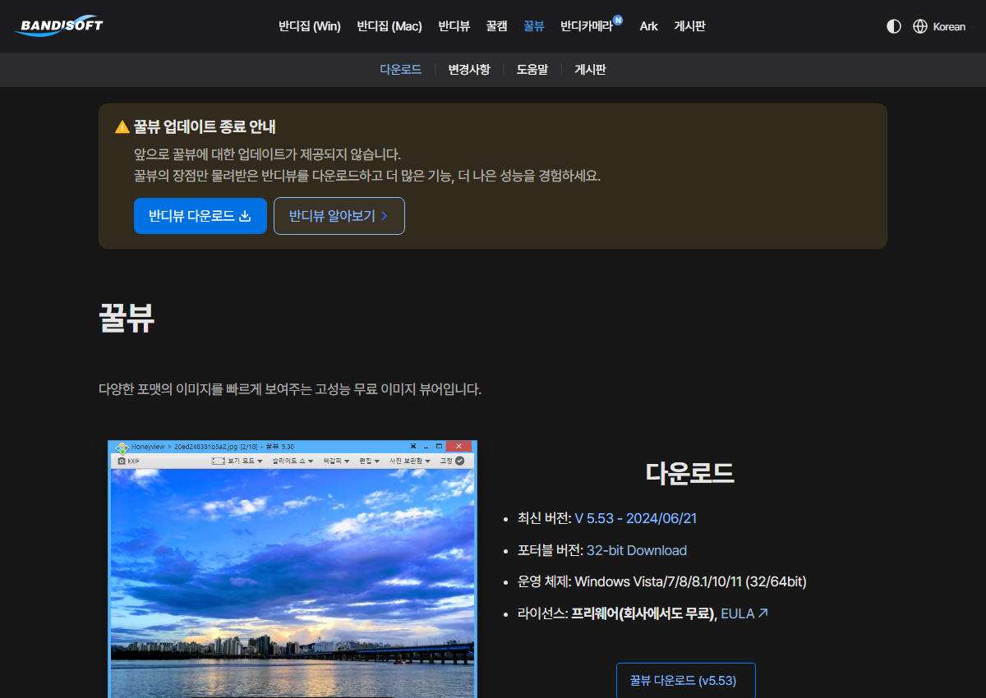This screenshot has width=986, height=698.
Task: Open 보기 모드 dropdown in the screenshot
Action: 237,461
